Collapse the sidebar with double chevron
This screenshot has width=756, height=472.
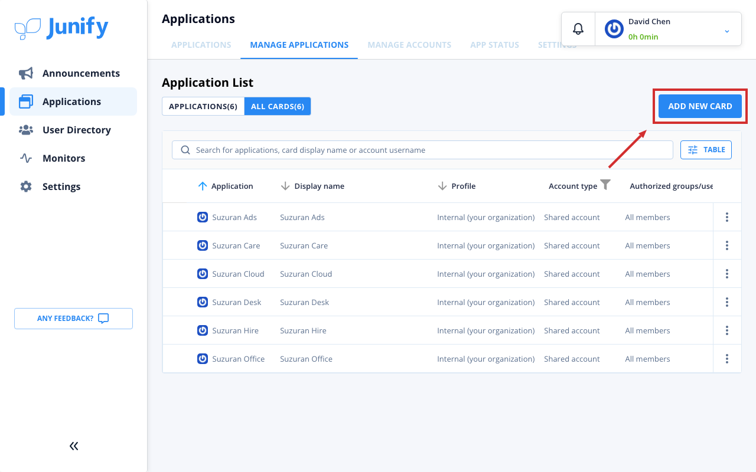74,446
